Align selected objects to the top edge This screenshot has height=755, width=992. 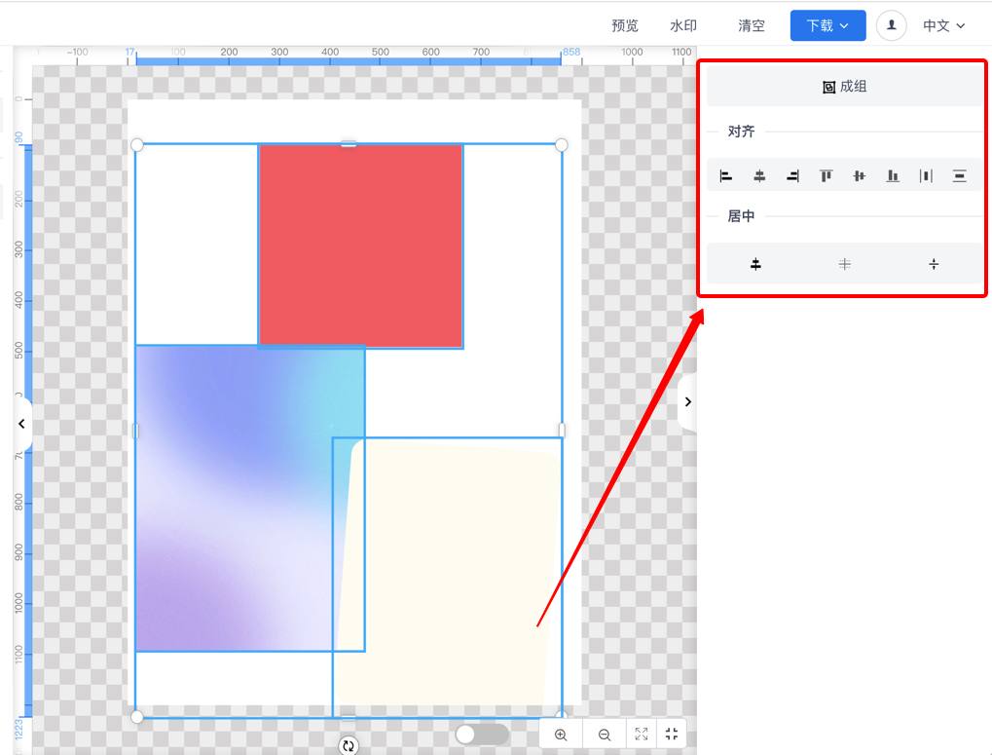(x=826, y=176)
